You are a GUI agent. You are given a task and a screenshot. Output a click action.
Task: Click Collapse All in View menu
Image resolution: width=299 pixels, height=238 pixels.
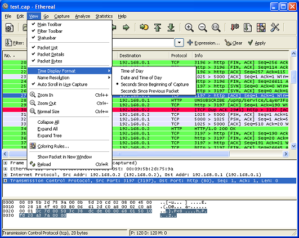pos(69,122)
